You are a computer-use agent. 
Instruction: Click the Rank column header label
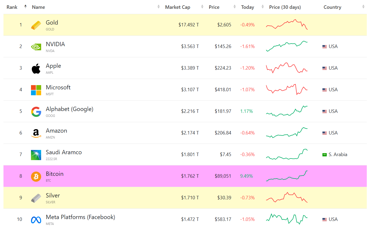pos(12,7)
